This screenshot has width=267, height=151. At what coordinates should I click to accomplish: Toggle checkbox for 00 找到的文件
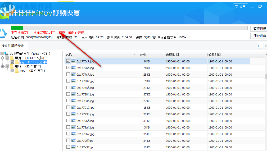coord(2,54)
